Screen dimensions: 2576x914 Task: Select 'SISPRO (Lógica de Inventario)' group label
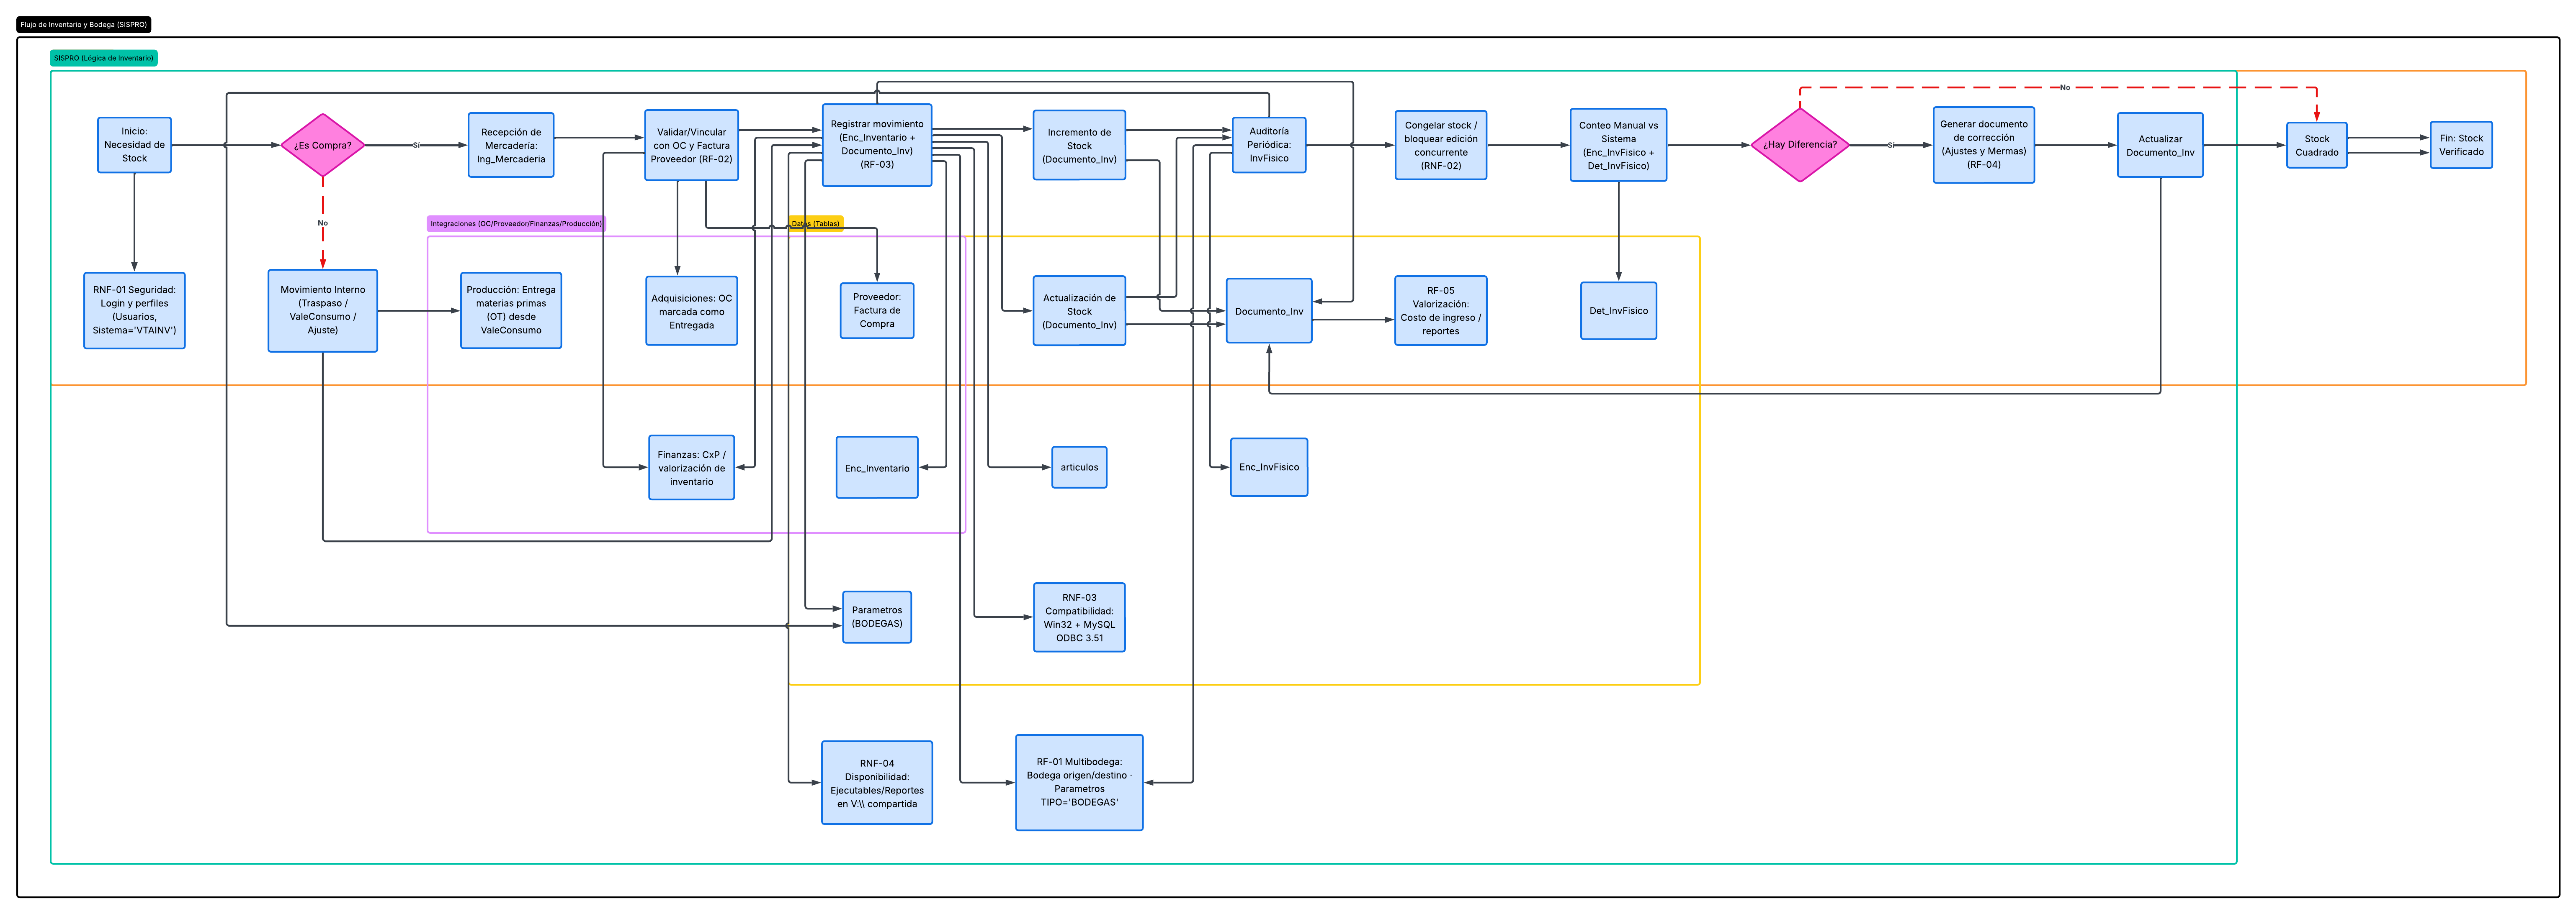tap(104, 59)
